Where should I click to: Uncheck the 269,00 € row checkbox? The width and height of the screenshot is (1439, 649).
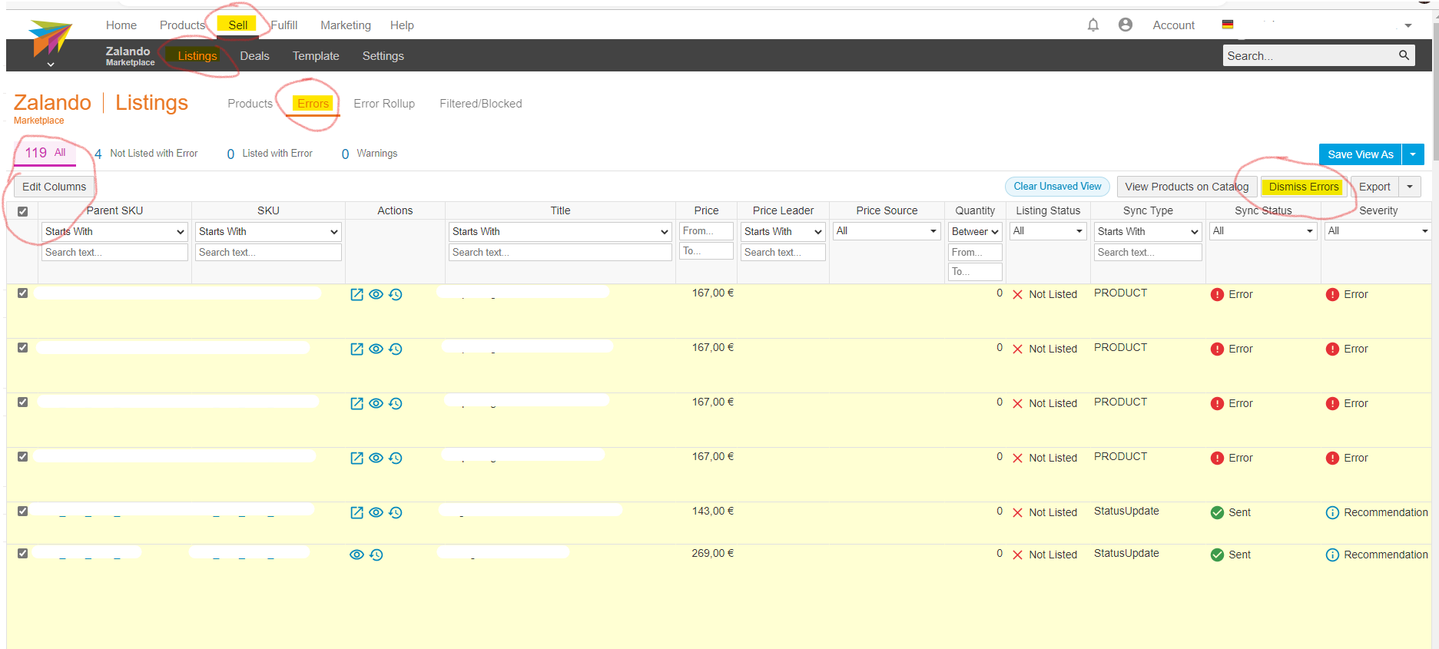(22, 553)
